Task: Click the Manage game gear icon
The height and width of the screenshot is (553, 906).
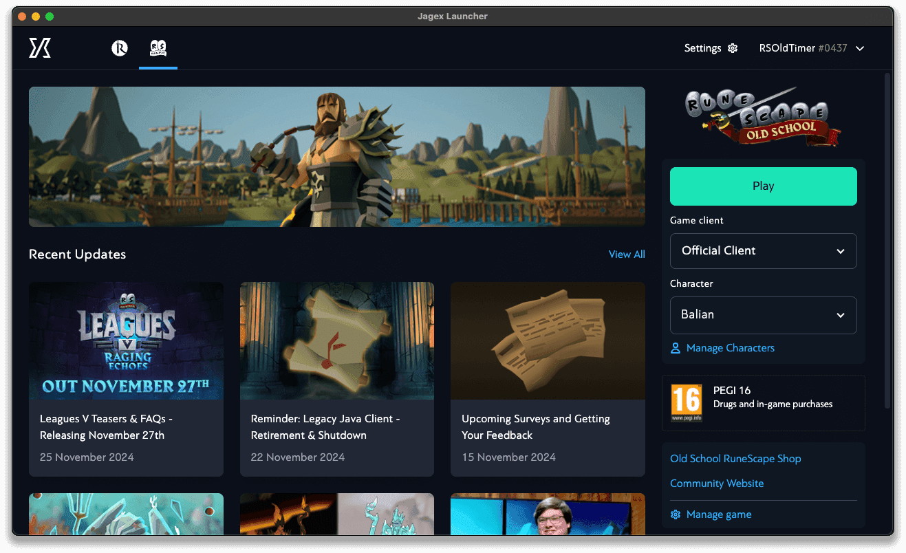Action: [675, 514]
